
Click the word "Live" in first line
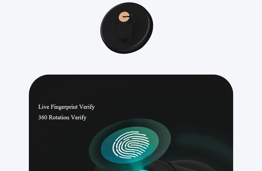43,107
